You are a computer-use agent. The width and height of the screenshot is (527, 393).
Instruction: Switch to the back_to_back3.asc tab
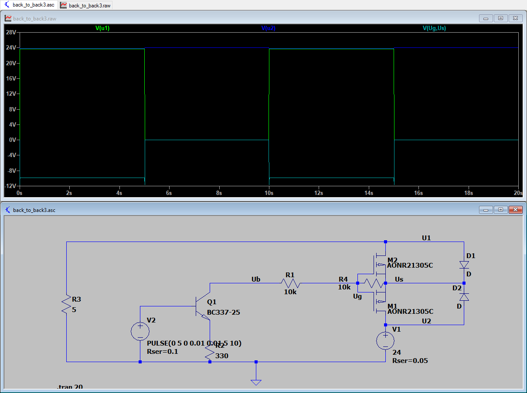[29, 5]
